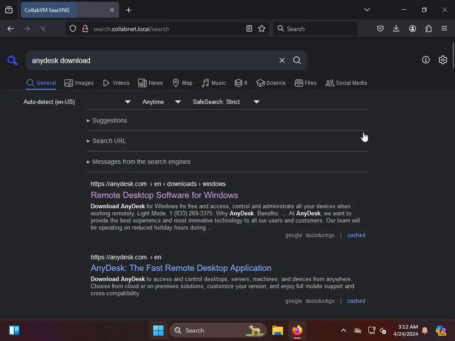Click the anydesk.com downloads windows URL

[x=158, y=184]
